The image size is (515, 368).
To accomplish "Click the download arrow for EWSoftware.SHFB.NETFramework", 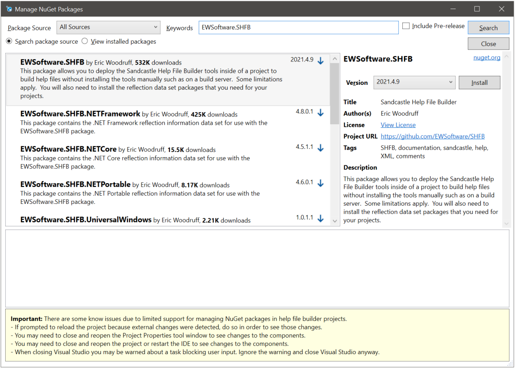I will 320,113.
